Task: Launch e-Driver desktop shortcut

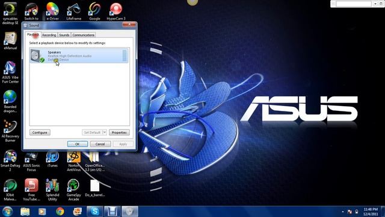Action: coord(52,12)
